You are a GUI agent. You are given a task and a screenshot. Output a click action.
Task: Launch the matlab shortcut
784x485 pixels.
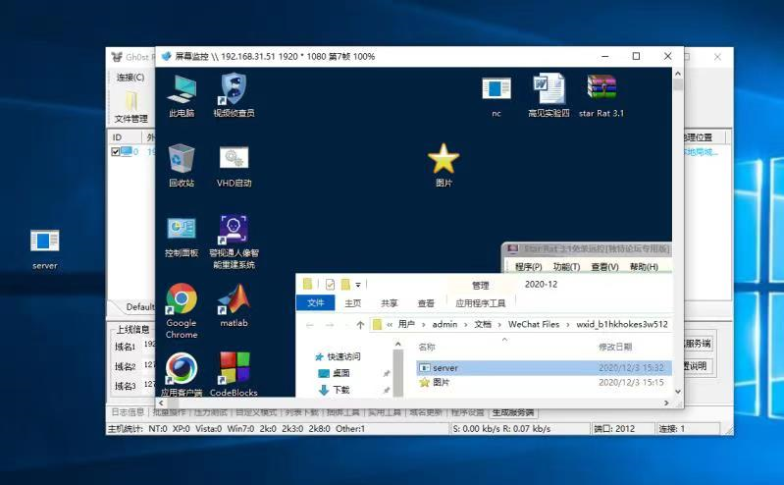click(x=234, y=299)
